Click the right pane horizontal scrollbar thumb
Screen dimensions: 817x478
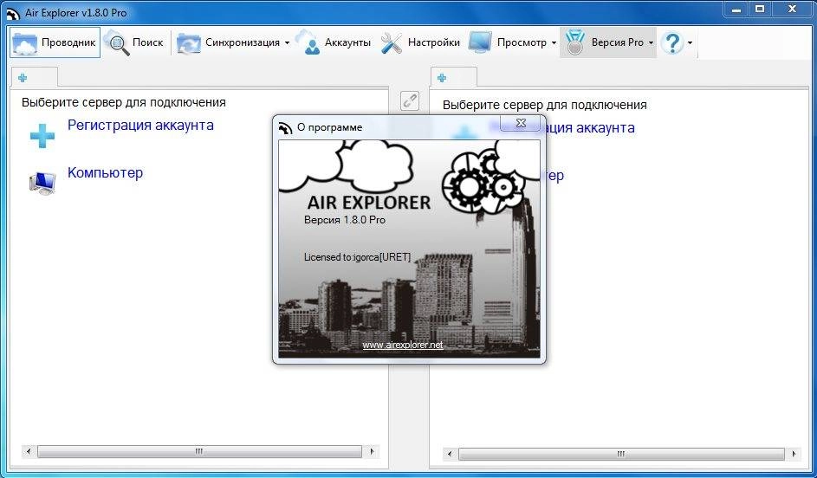coord(621,454)
